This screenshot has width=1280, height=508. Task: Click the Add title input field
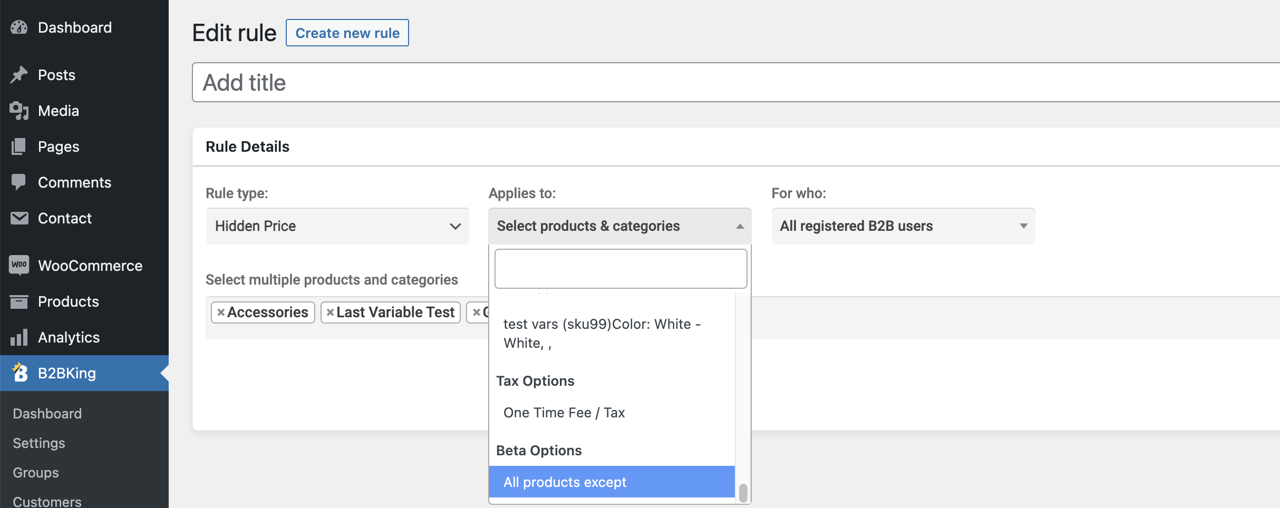(x=736, y=83)
